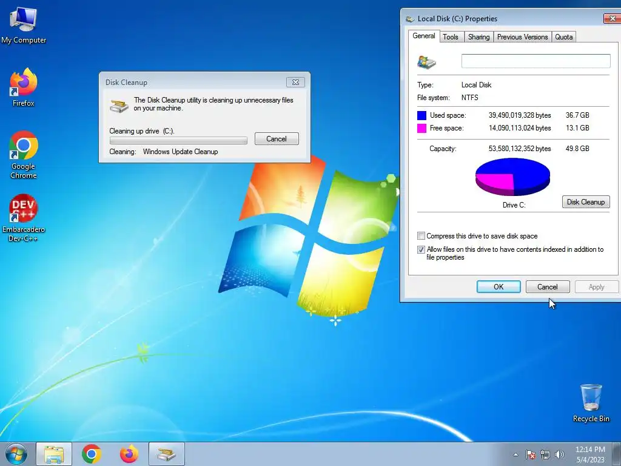Click the Apply button in Properties
The height and width of the screenshot is (466, 621).
[597, 287]
